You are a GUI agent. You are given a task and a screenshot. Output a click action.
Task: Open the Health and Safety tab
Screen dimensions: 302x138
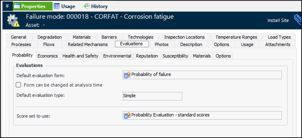coord(80,56)
